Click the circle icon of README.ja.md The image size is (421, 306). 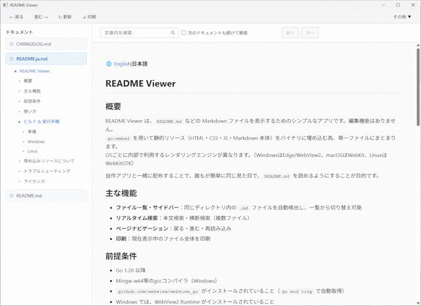(11, 59)
